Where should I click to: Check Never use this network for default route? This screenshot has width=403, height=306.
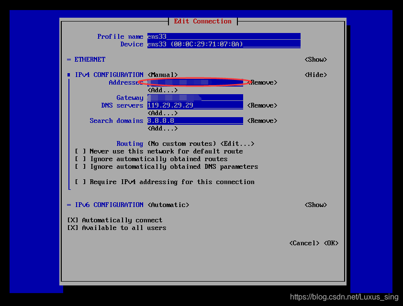point(80,151)
